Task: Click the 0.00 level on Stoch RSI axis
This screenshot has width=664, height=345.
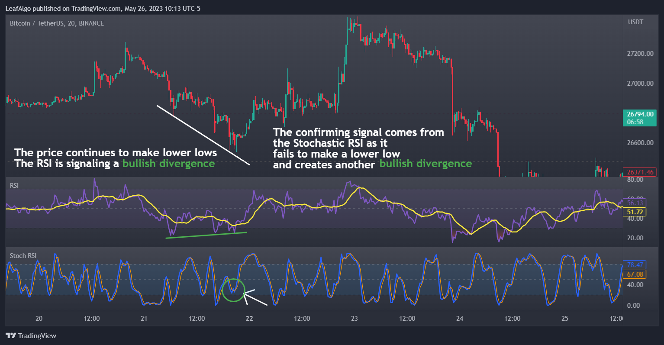Action: pyautogui.click(x=633, y=306)
